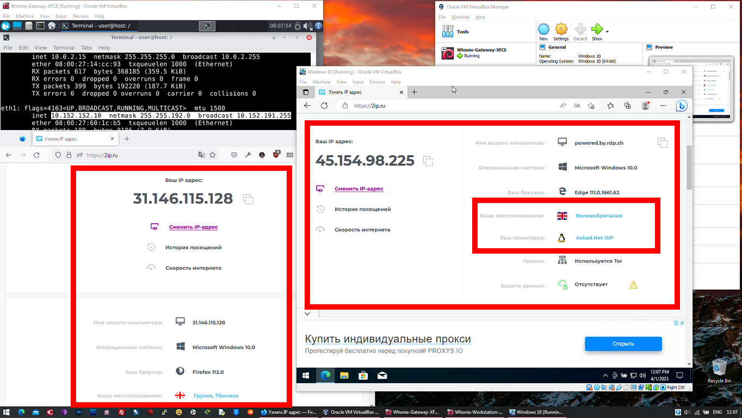Reload the page in Firefox
The image size is (742, 418).
(x=36, y=155)
